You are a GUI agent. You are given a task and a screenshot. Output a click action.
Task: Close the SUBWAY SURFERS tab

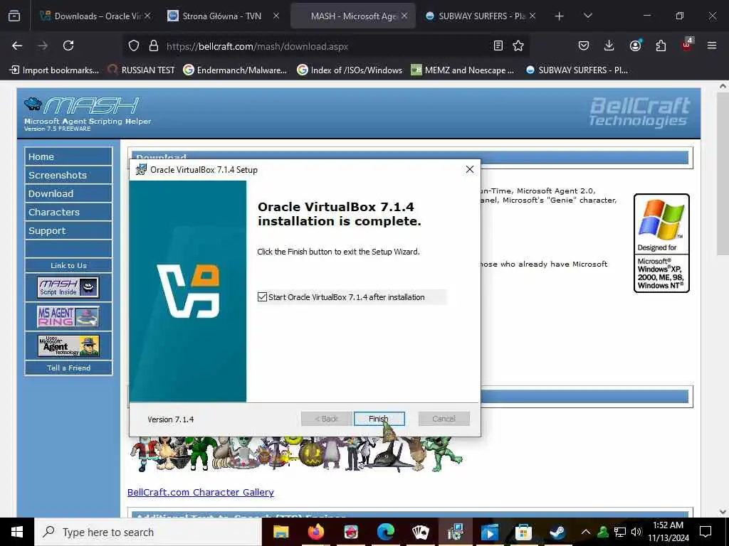coord(533,16)
